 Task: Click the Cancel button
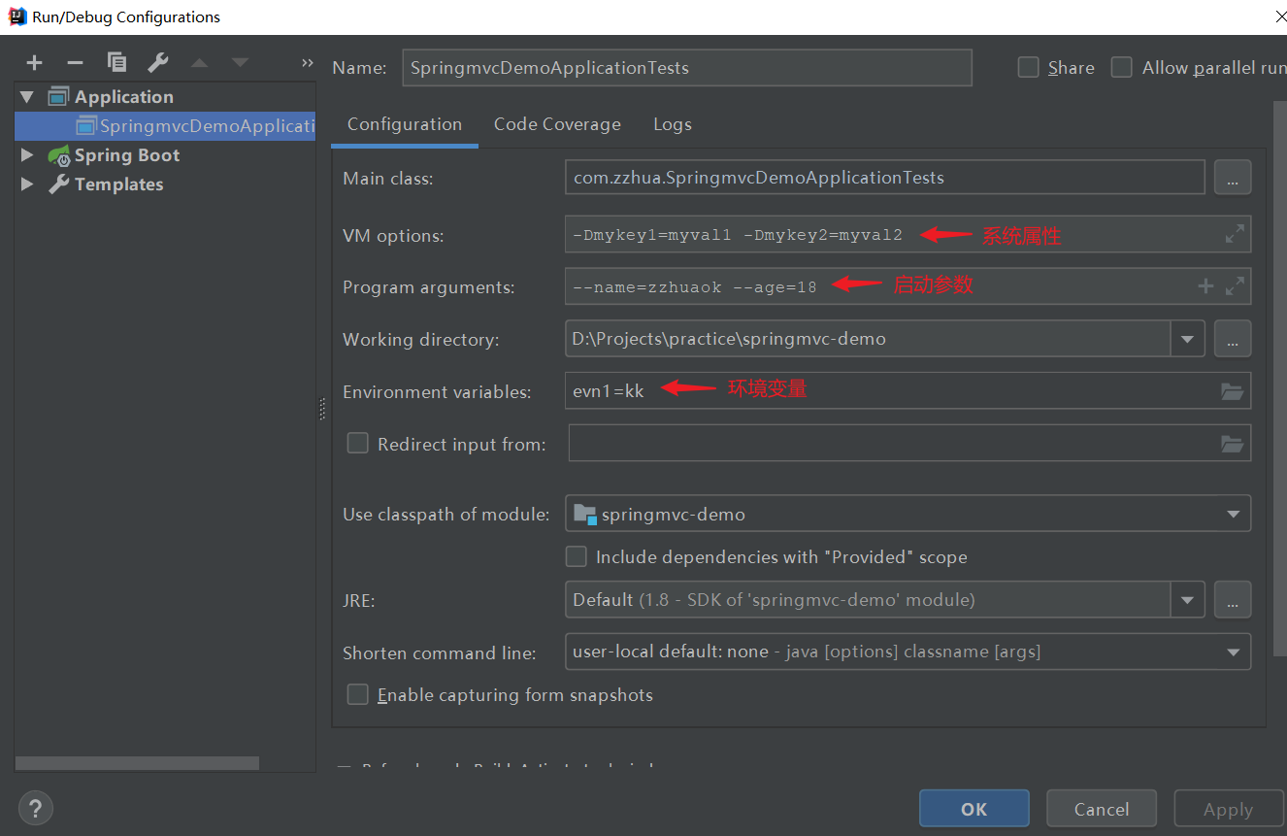pos(1102,809)
